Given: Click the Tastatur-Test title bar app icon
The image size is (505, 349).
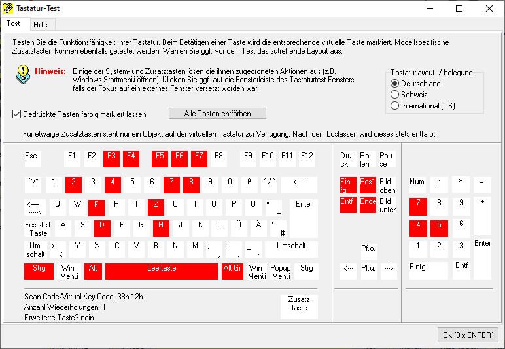Looking at the screenshot, I should [x=8, y=8].
